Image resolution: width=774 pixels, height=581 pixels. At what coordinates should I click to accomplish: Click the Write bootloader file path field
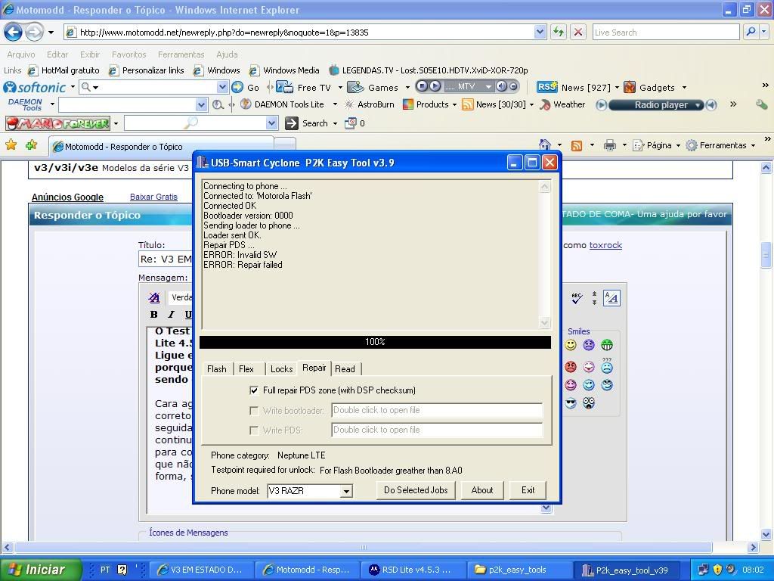[437, 410]
